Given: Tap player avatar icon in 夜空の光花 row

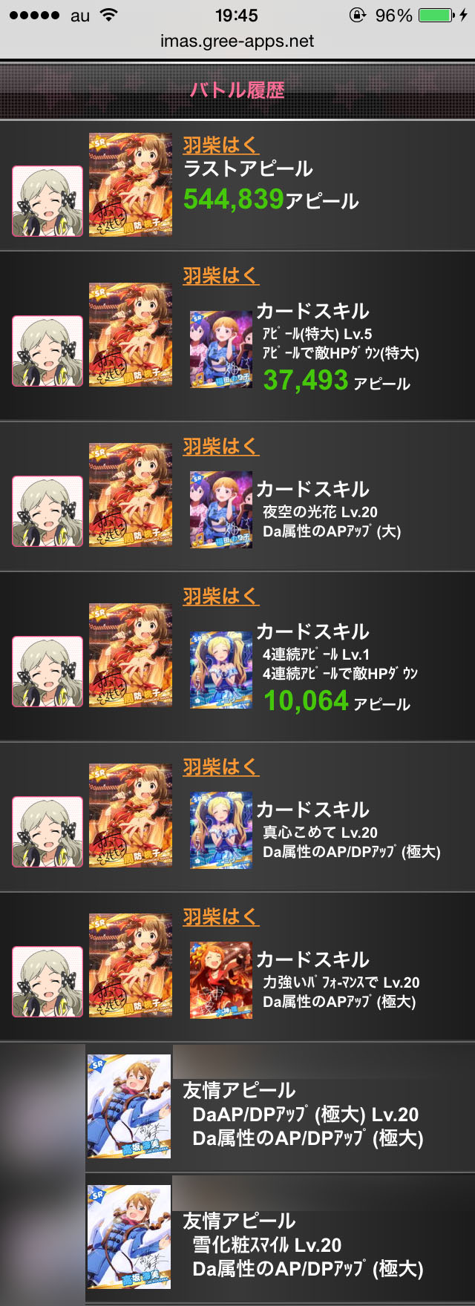Looking at the screenshot, I should click(x=47, y=511).
